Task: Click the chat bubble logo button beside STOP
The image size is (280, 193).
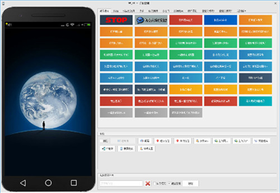Action: coord(150,21)
